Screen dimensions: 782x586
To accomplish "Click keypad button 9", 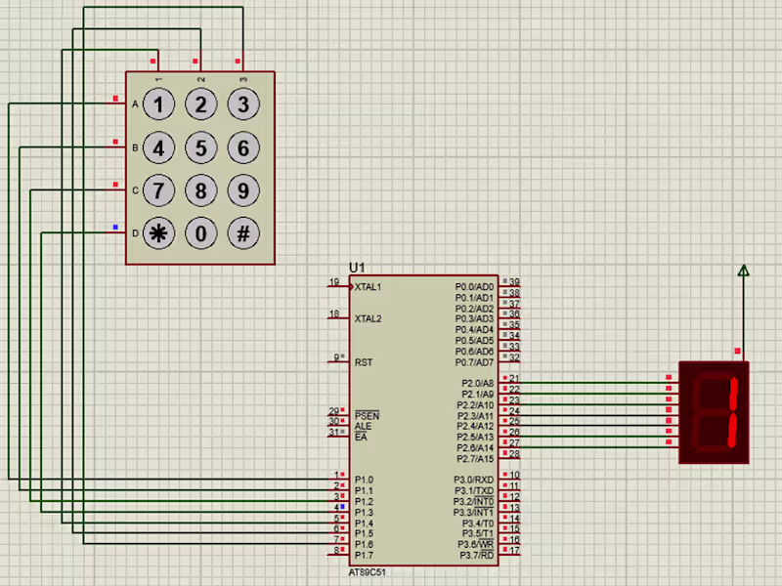I will point(243,190).
